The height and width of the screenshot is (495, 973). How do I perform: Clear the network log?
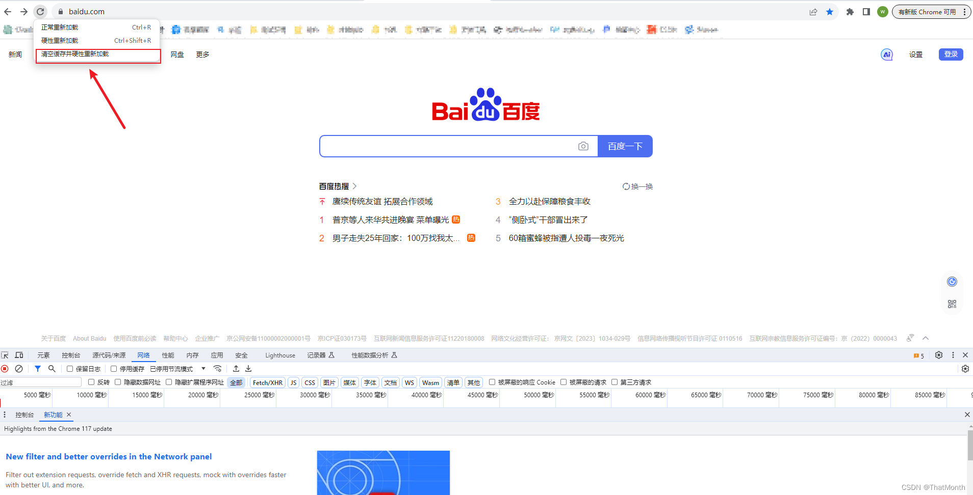19,369
